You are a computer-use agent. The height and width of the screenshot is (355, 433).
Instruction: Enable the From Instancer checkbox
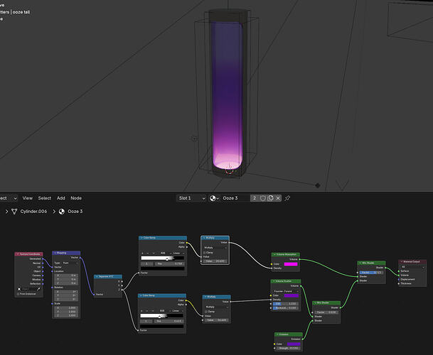pyautogui.click(x=18, y=294)
